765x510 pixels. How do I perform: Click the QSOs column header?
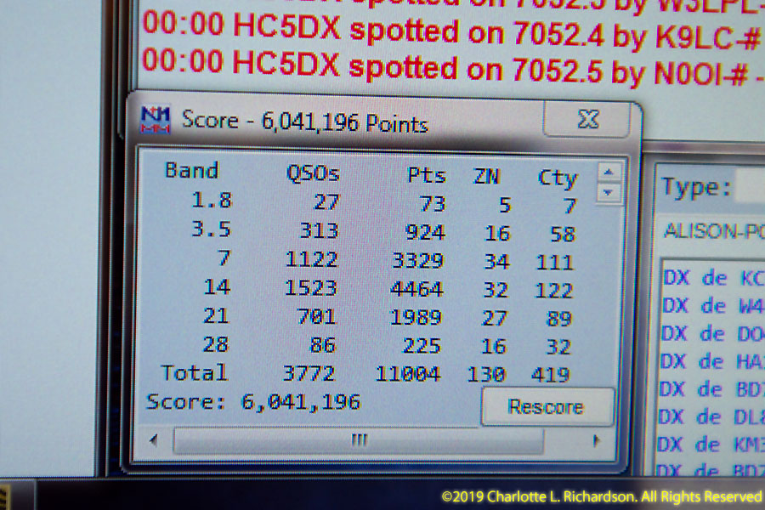(x=313, y=173)
